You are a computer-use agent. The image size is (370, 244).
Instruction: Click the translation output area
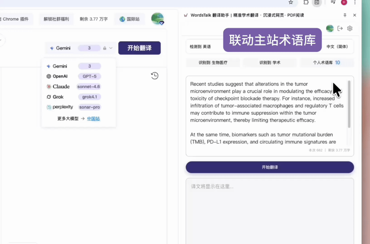[270, 211]
